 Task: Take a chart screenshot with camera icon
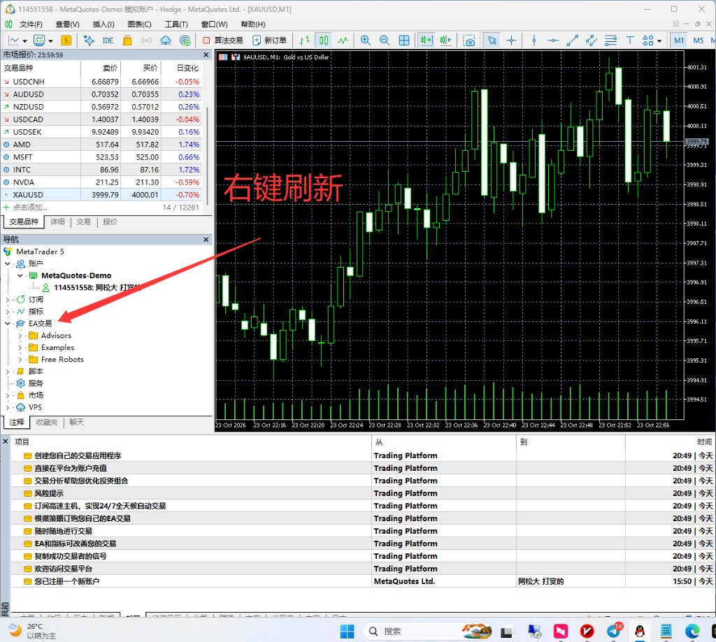pyautogui.click(x=469, y=41)
